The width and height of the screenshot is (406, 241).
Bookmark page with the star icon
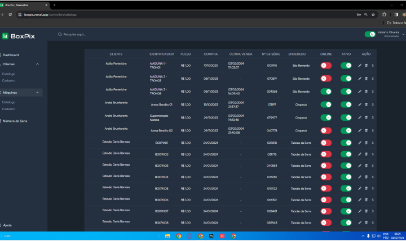click(x=373, y=15)
